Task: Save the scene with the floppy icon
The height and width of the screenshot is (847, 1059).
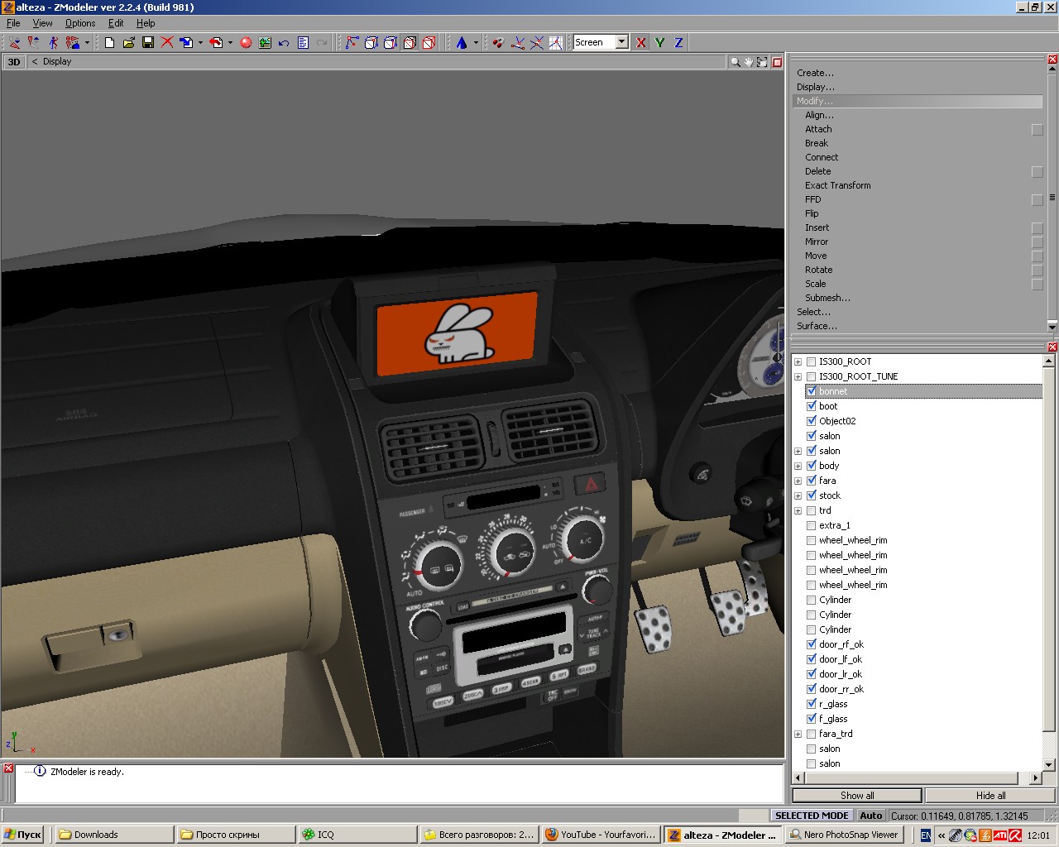Action: click(148, 42)
